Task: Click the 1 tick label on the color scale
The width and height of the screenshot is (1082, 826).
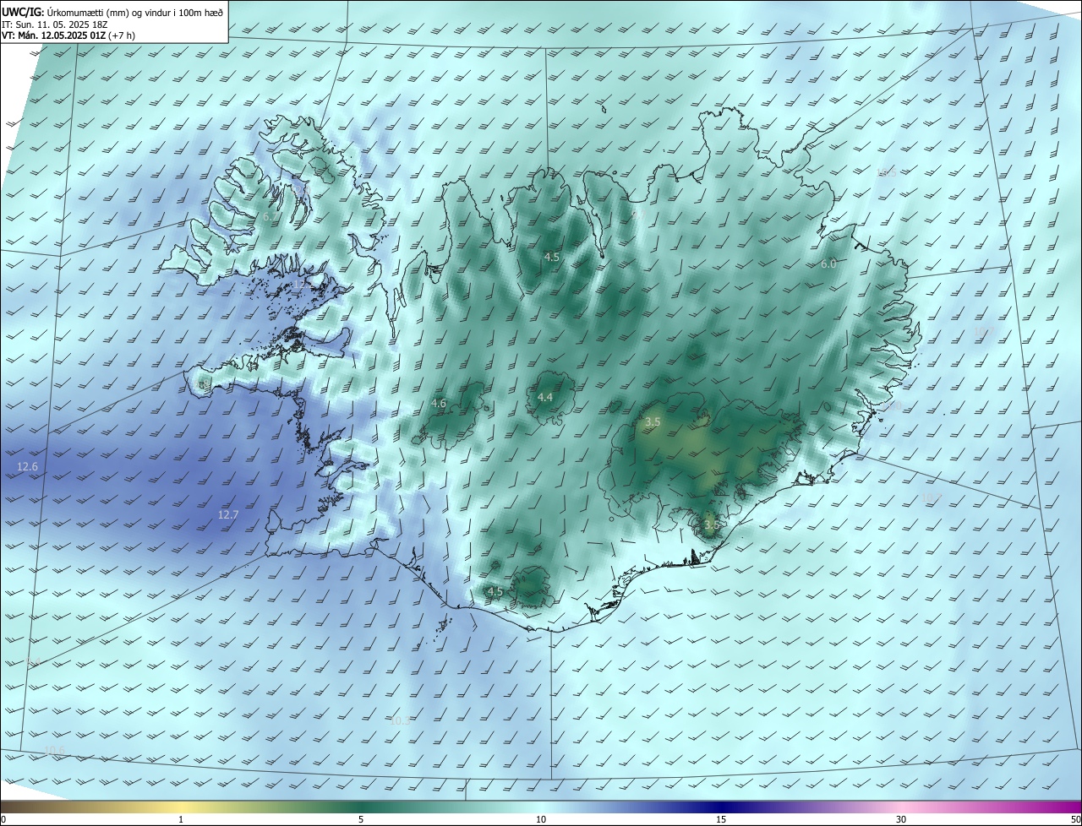Action: 181,819
